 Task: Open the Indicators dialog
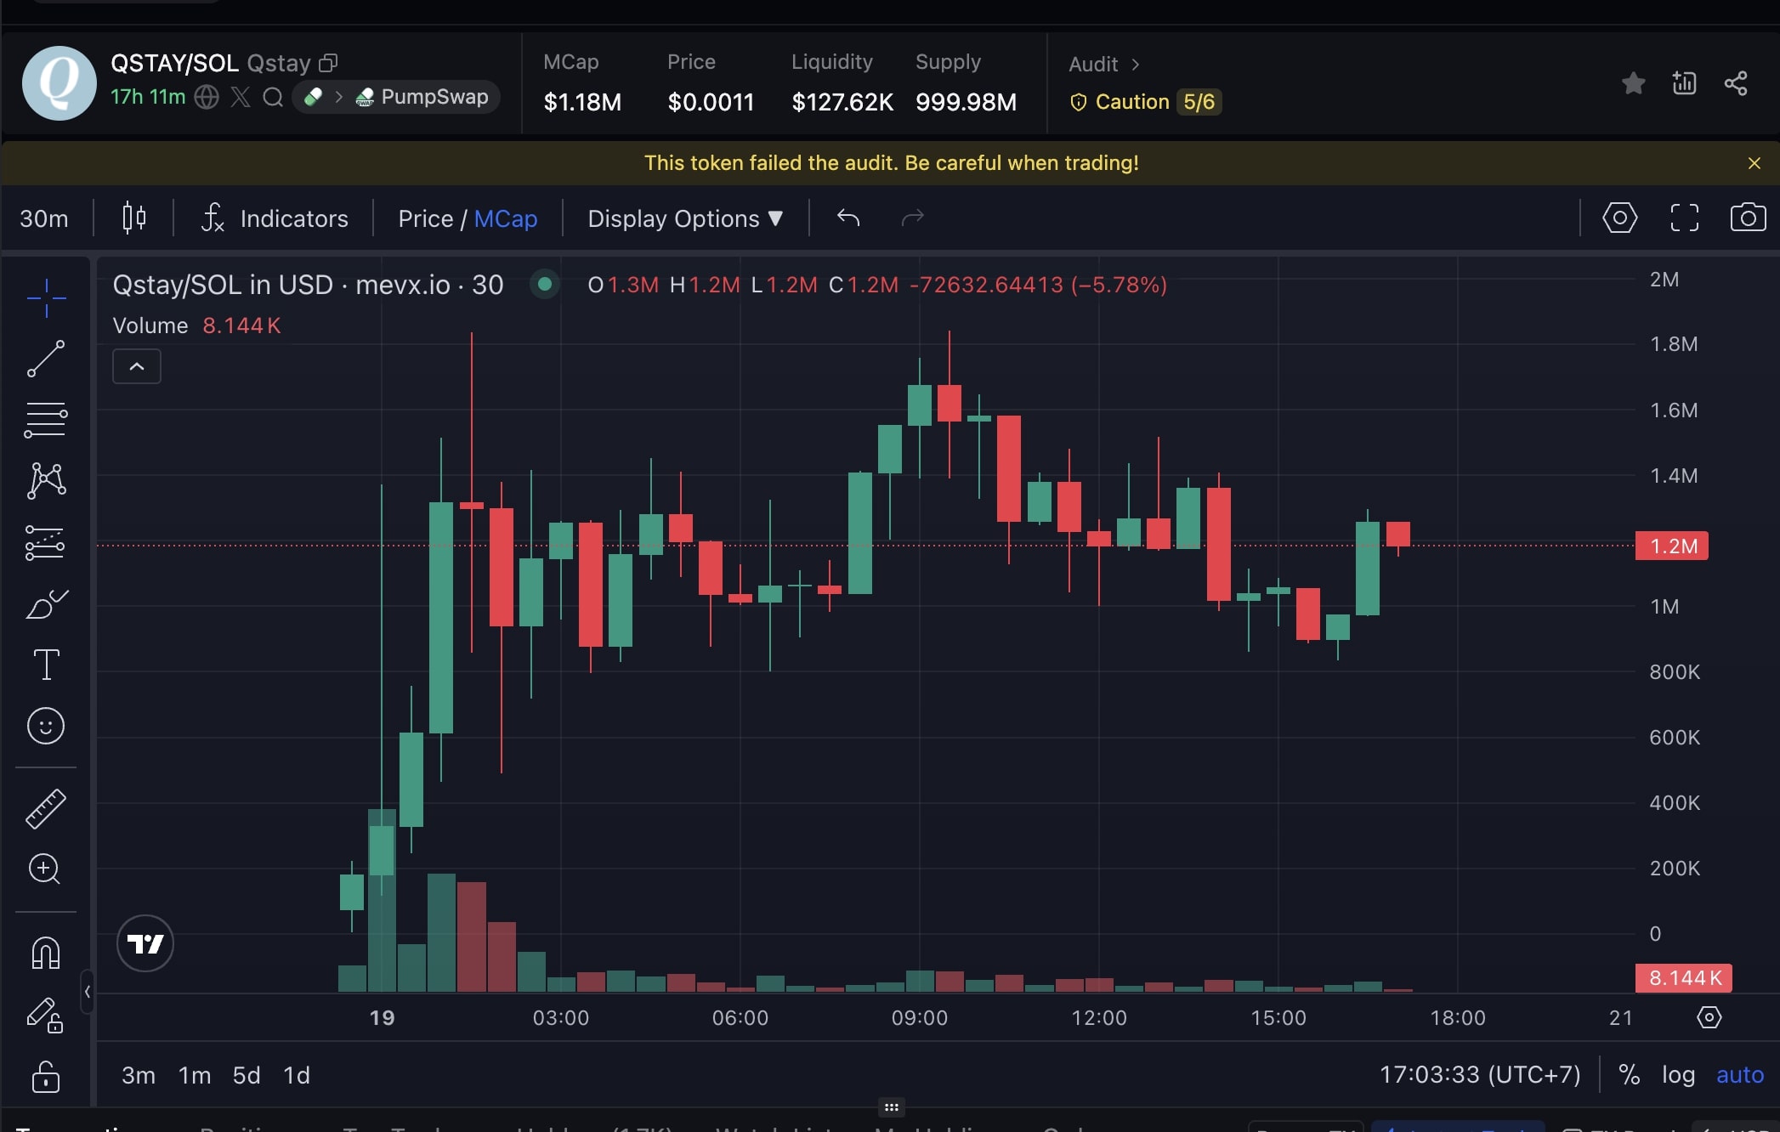(x=275, y=218)
